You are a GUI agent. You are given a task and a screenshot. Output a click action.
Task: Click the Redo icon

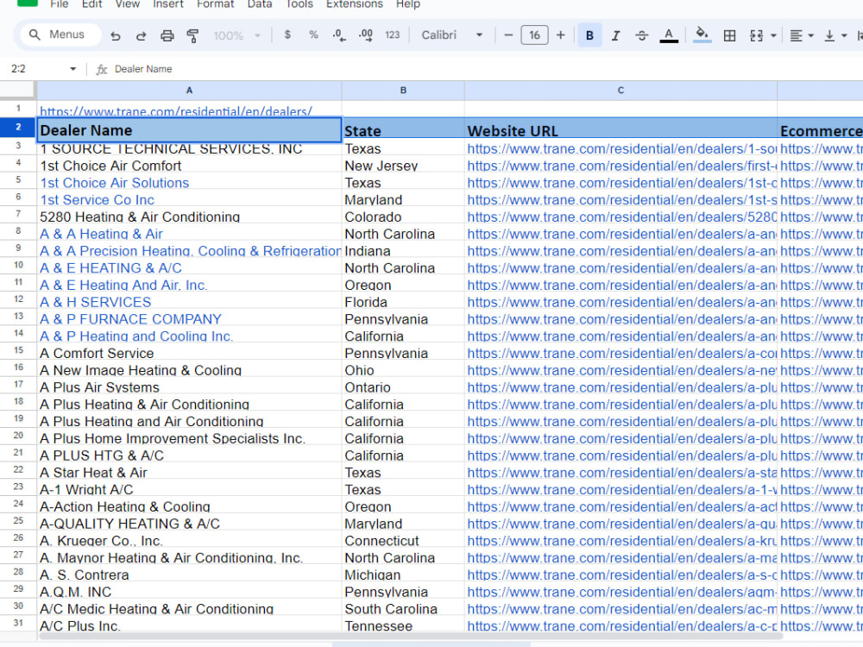pos(141,35)
